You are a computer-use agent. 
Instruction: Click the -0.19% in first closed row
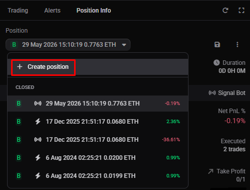(x=172, y=104)
